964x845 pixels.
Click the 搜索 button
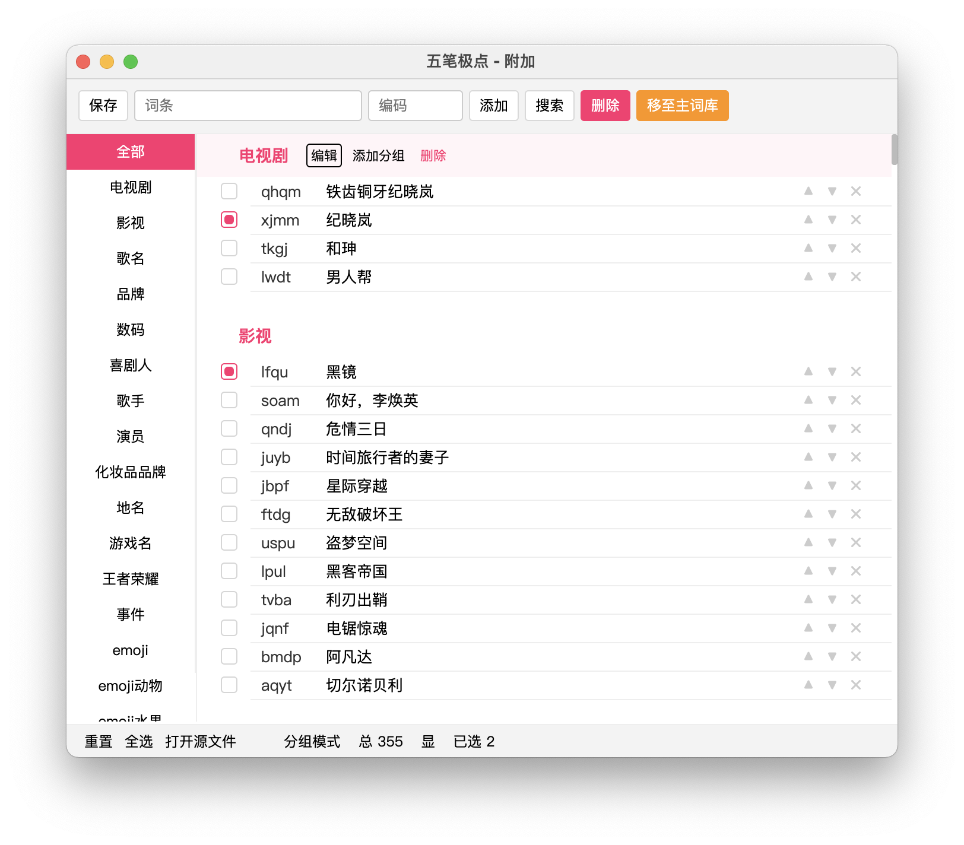point(550,106)
